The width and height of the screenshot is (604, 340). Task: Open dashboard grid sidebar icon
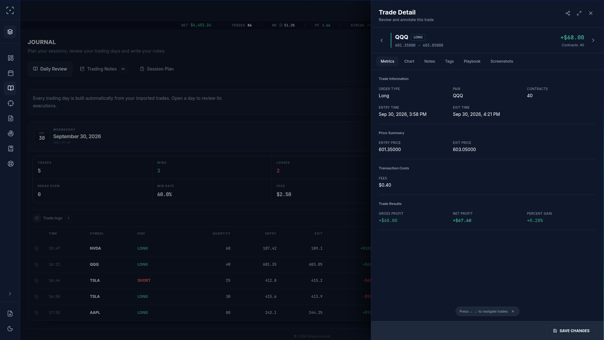click(11, 58)
